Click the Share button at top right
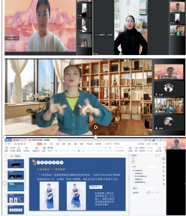The height and width of the screenshot is (216, 186). coord(155,144)
